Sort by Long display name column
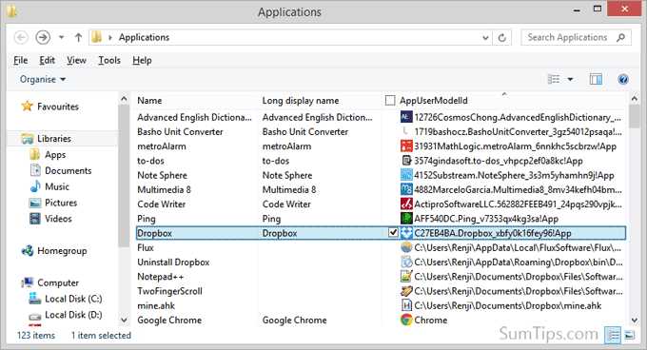Image resolution: width=647 pixels, height=350 pixels. pos(301,101)
